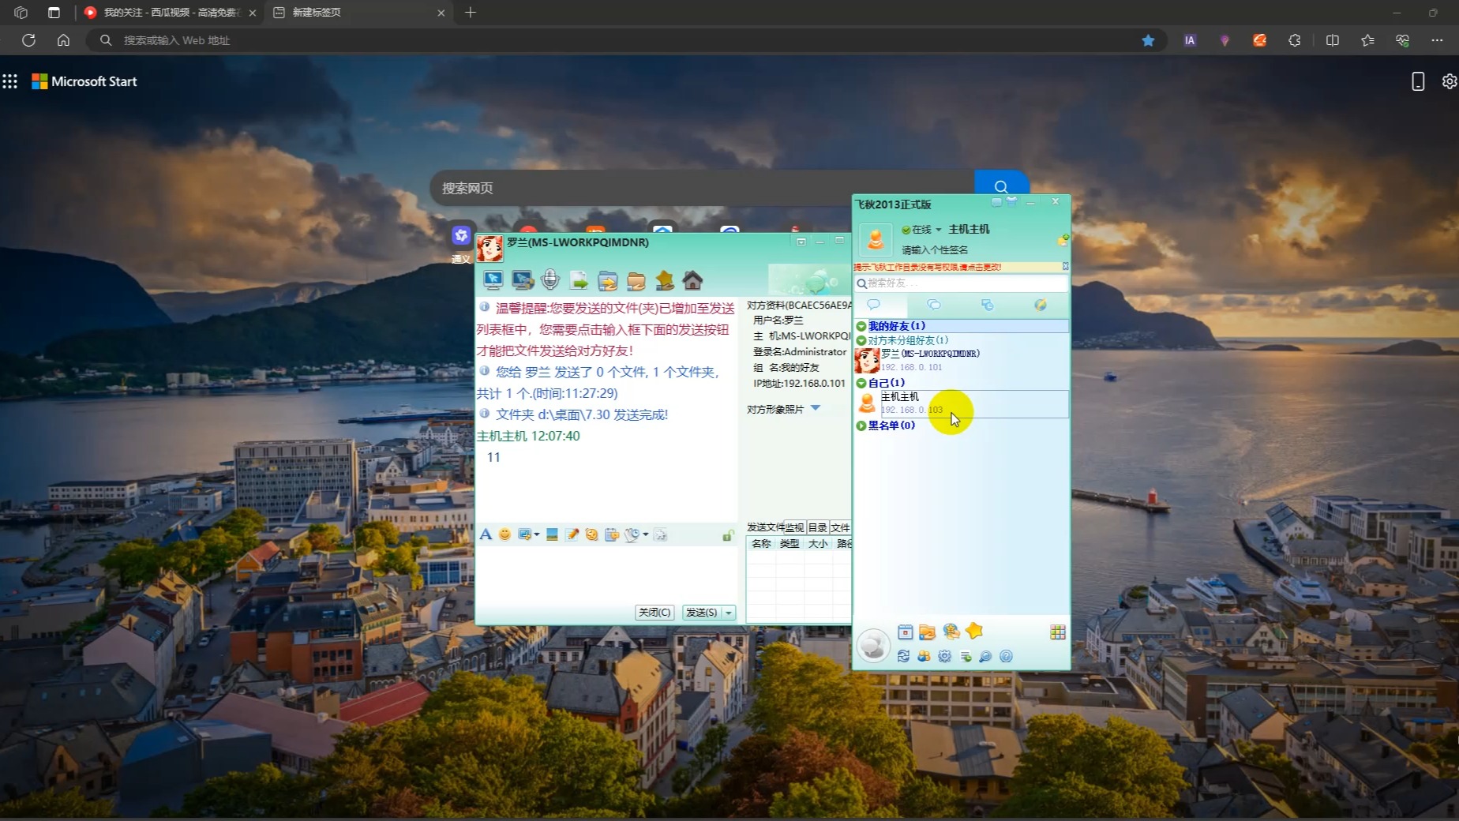
Task: Click the message box icon in the 飞秋 title bar
Action: point(996,202)
